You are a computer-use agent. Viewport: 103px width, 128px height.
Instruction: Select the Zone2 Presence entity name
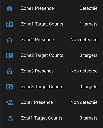pyautogui.click(x=37, y=40)
